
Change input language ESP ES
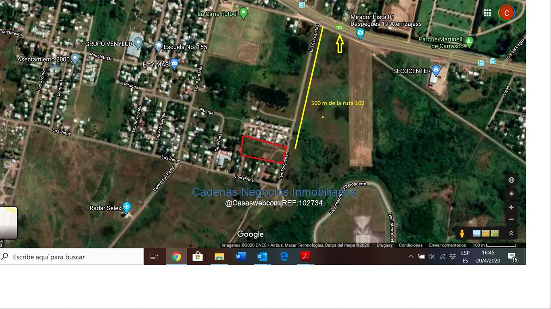[x=465, y=257]
